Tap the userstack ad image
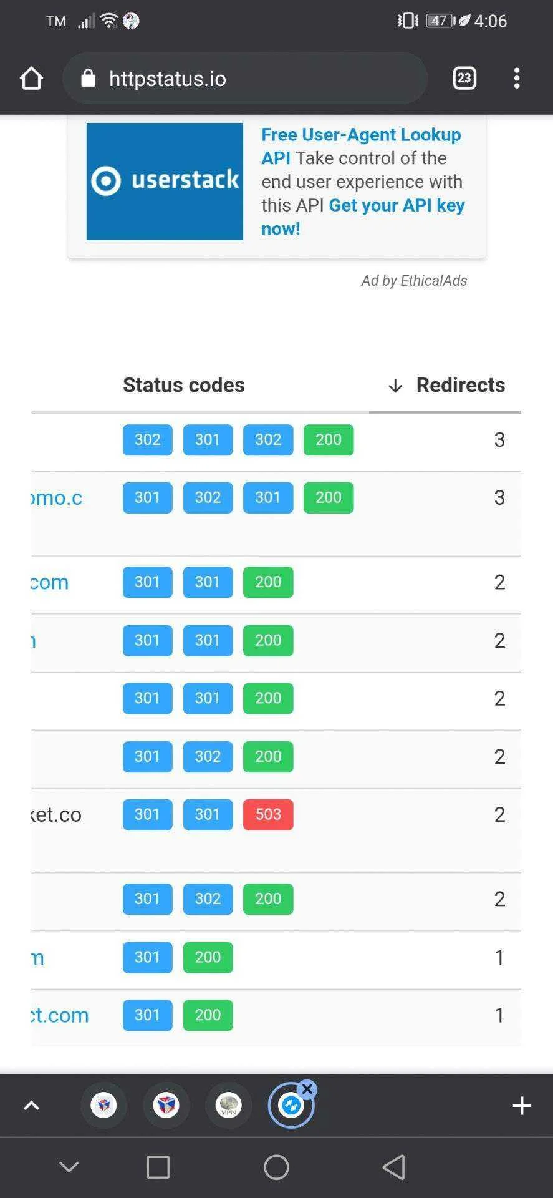Viewport: 553px width, 1198px height. click(165, 181)
